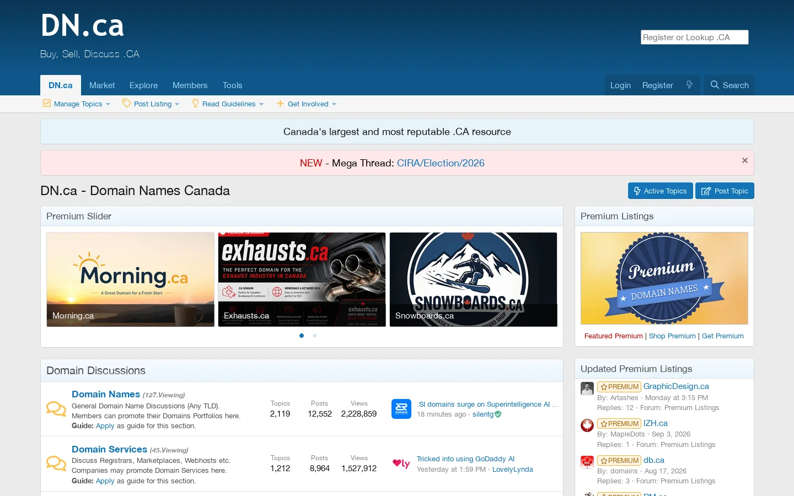Click the blue avatar beside .SI domains thread
This screenshot has height=496, width=794.
point(401,409)
